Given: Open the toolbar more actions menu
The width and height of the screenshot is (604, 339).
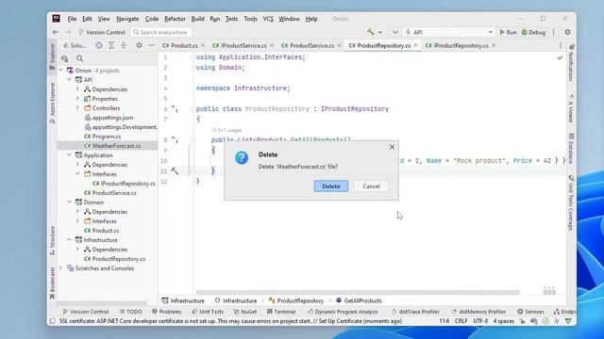Looking at the screenshot, I should [554, 32].
